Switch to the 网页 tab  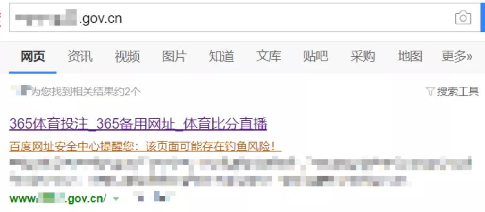[33, 57]
